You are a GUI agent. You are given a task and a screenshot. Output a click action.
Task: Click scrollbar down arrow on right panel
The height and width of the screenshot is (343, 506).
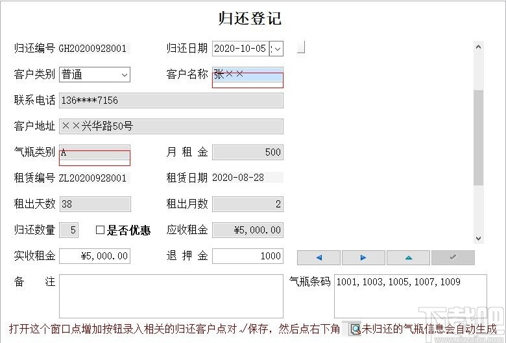coord(478,239)
